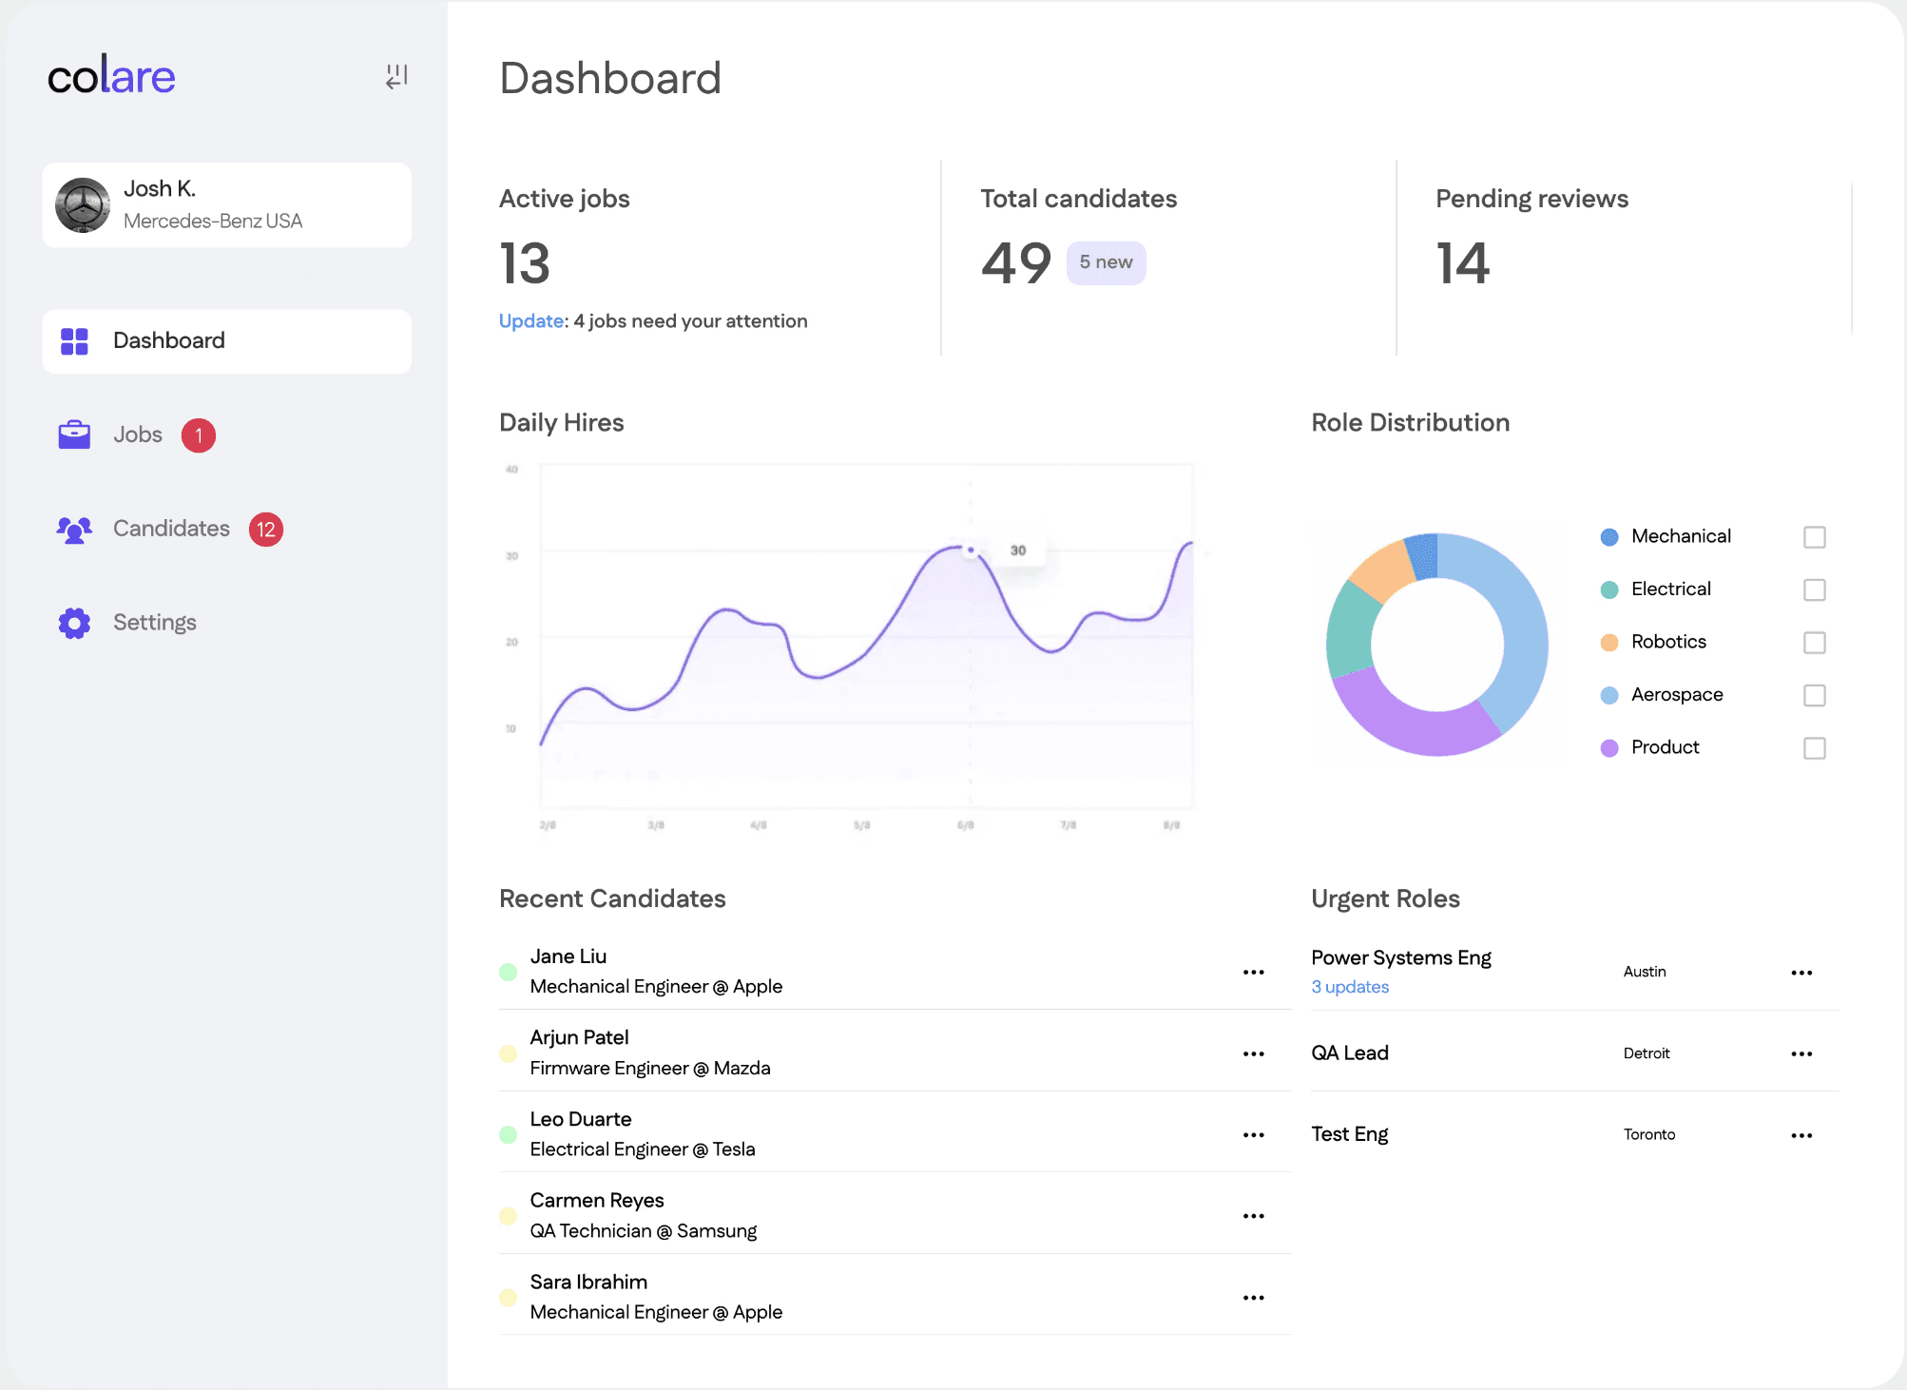1907x1390 pixels.
Task: Click the Jobs briefcase icon
Action: coord(74,434)
